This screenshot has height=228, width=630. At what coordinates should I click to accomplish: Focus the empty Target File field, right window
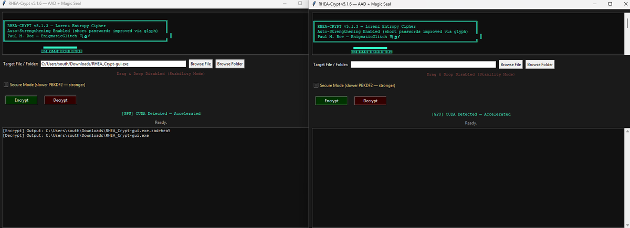(423, 64)
